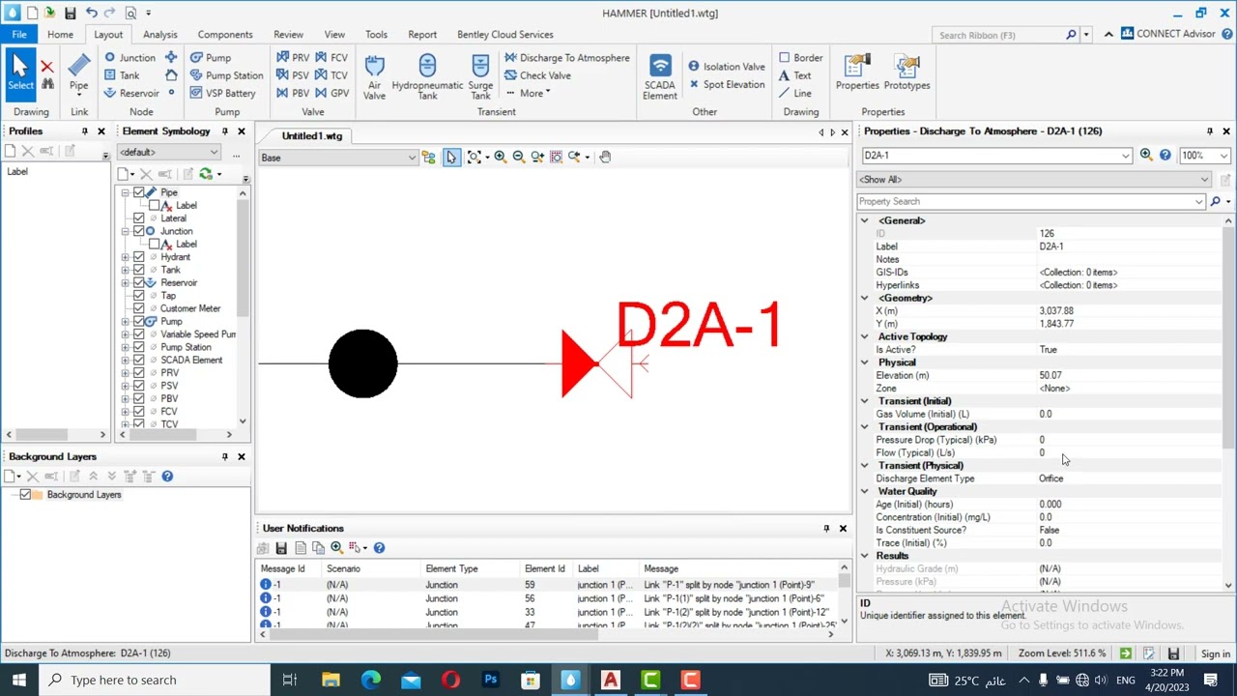Place a Discharge To Atmosphere element
The image size is (1237, 696).
coord(566,58)
